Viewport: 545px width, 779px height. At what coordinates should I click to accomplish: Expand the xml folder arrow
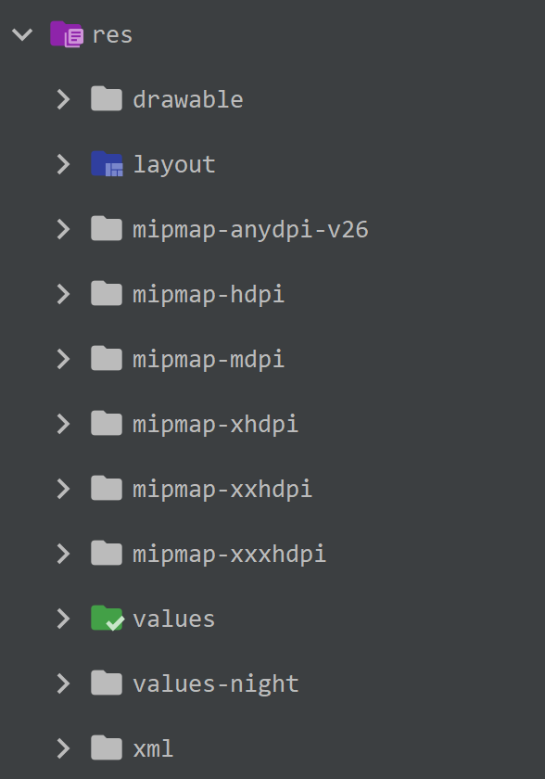click(x=63, y=748)
